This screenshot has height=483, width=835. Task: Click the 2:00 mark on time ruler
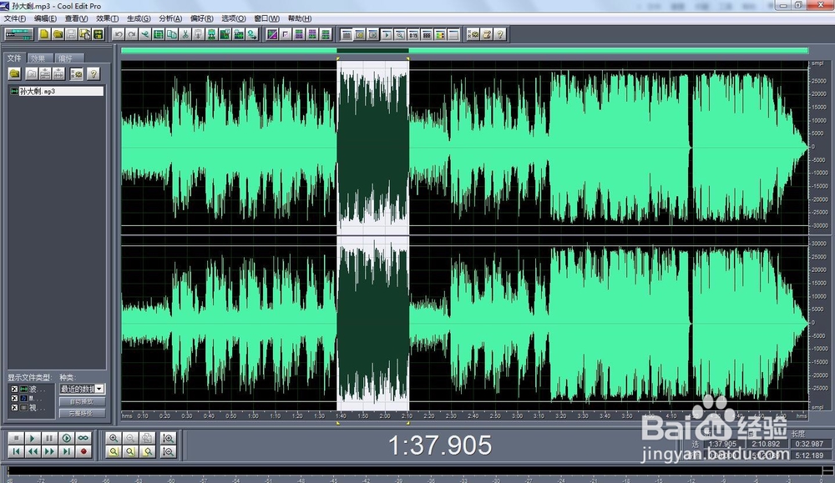[x=384, y=415]
